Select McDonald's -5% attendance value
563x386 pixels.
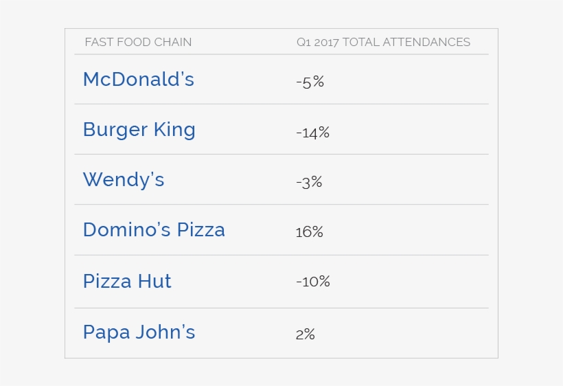(x=310, y=82)
